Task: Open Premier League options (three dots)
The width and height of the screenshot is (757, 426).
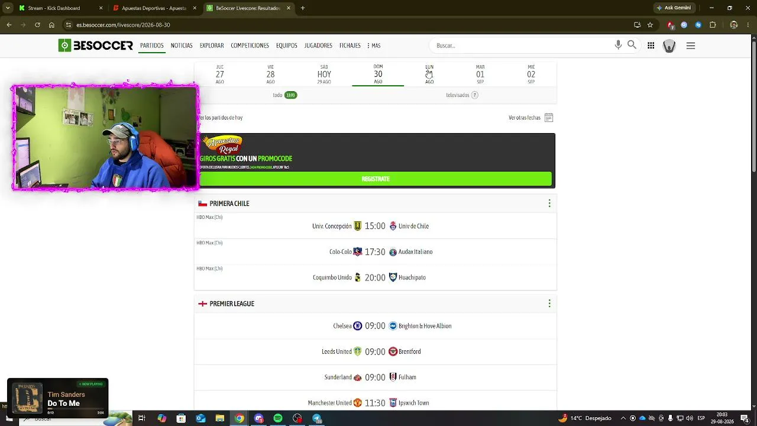Action: [x=549, y=304]
